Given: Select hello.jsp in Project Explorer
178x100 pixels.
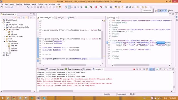Looking at the screenshot, I should [14, 48].
